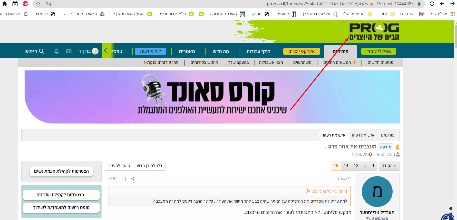457x220 pixels.
Task: Open the מלמדים ומחנכים bookmark
Action: coord(176,14)
